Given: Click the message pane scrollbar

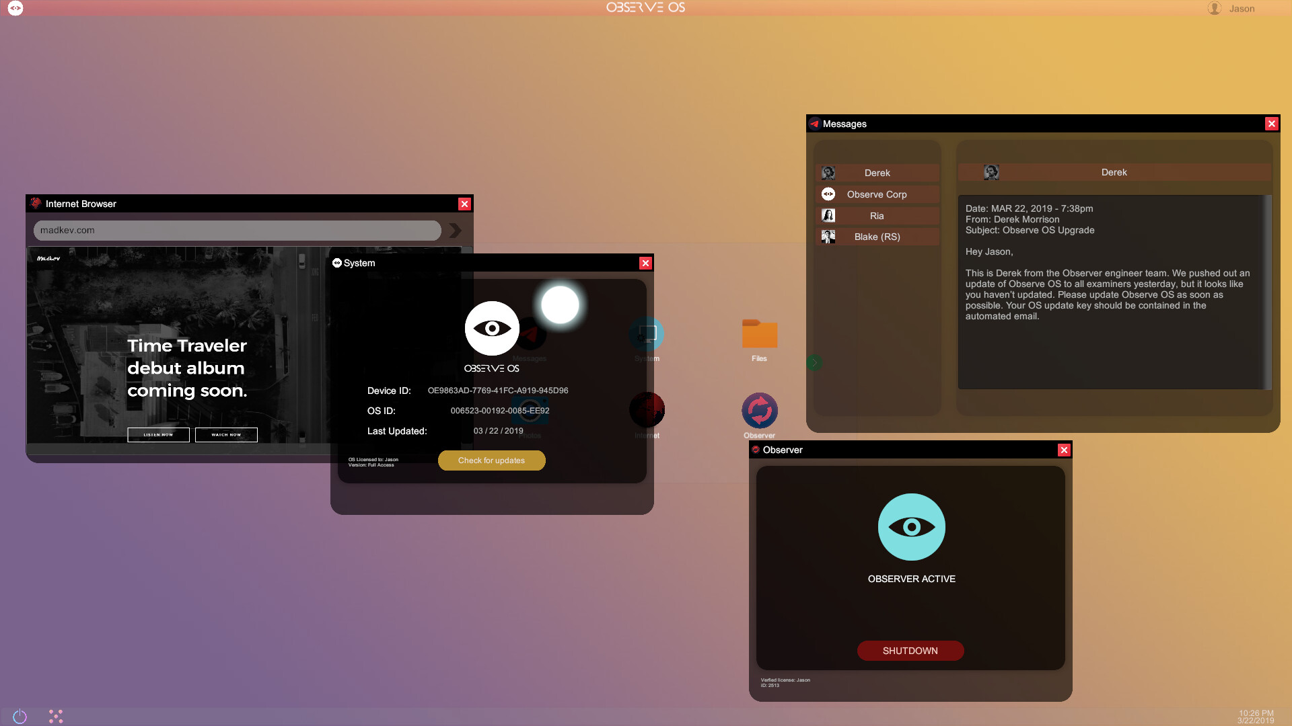Looking at the screenshot, I should point(1268,292).
